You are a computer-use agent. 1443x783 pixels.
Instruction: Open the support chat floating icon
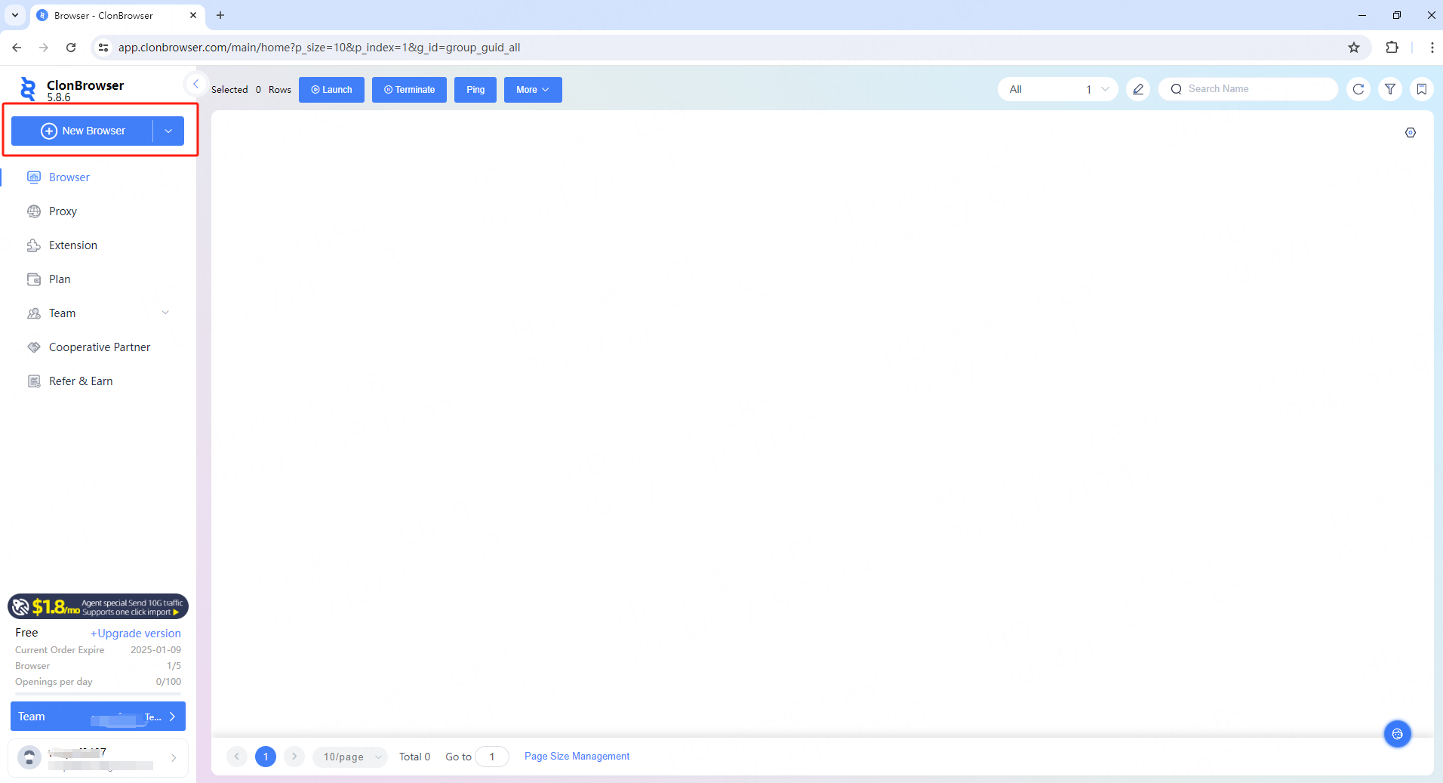click(x=1397, y=733)
